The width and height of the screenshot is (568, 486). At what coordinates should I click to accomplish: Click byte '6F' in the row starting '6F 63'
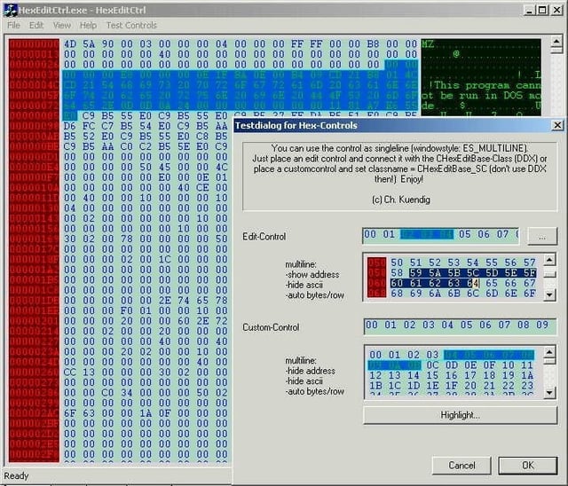(x=70, y=413)
